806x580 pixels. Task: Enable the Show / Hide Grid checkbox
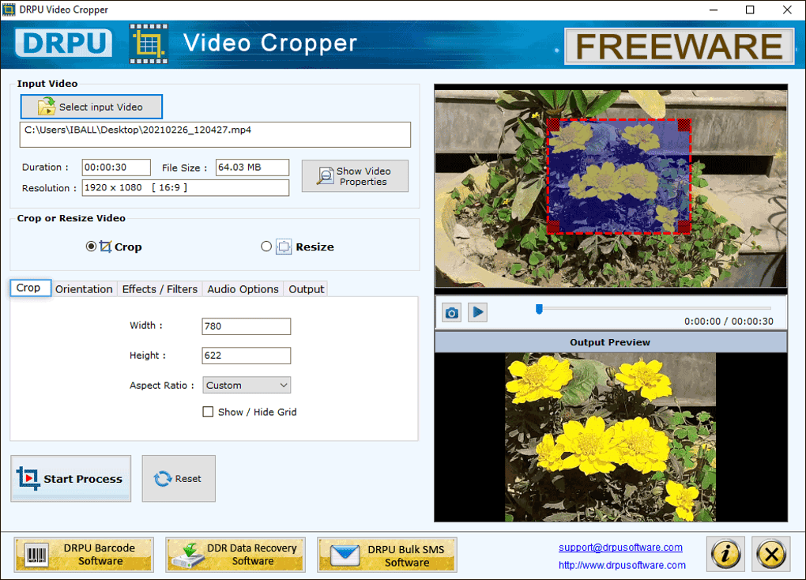(x=208, y=412)
